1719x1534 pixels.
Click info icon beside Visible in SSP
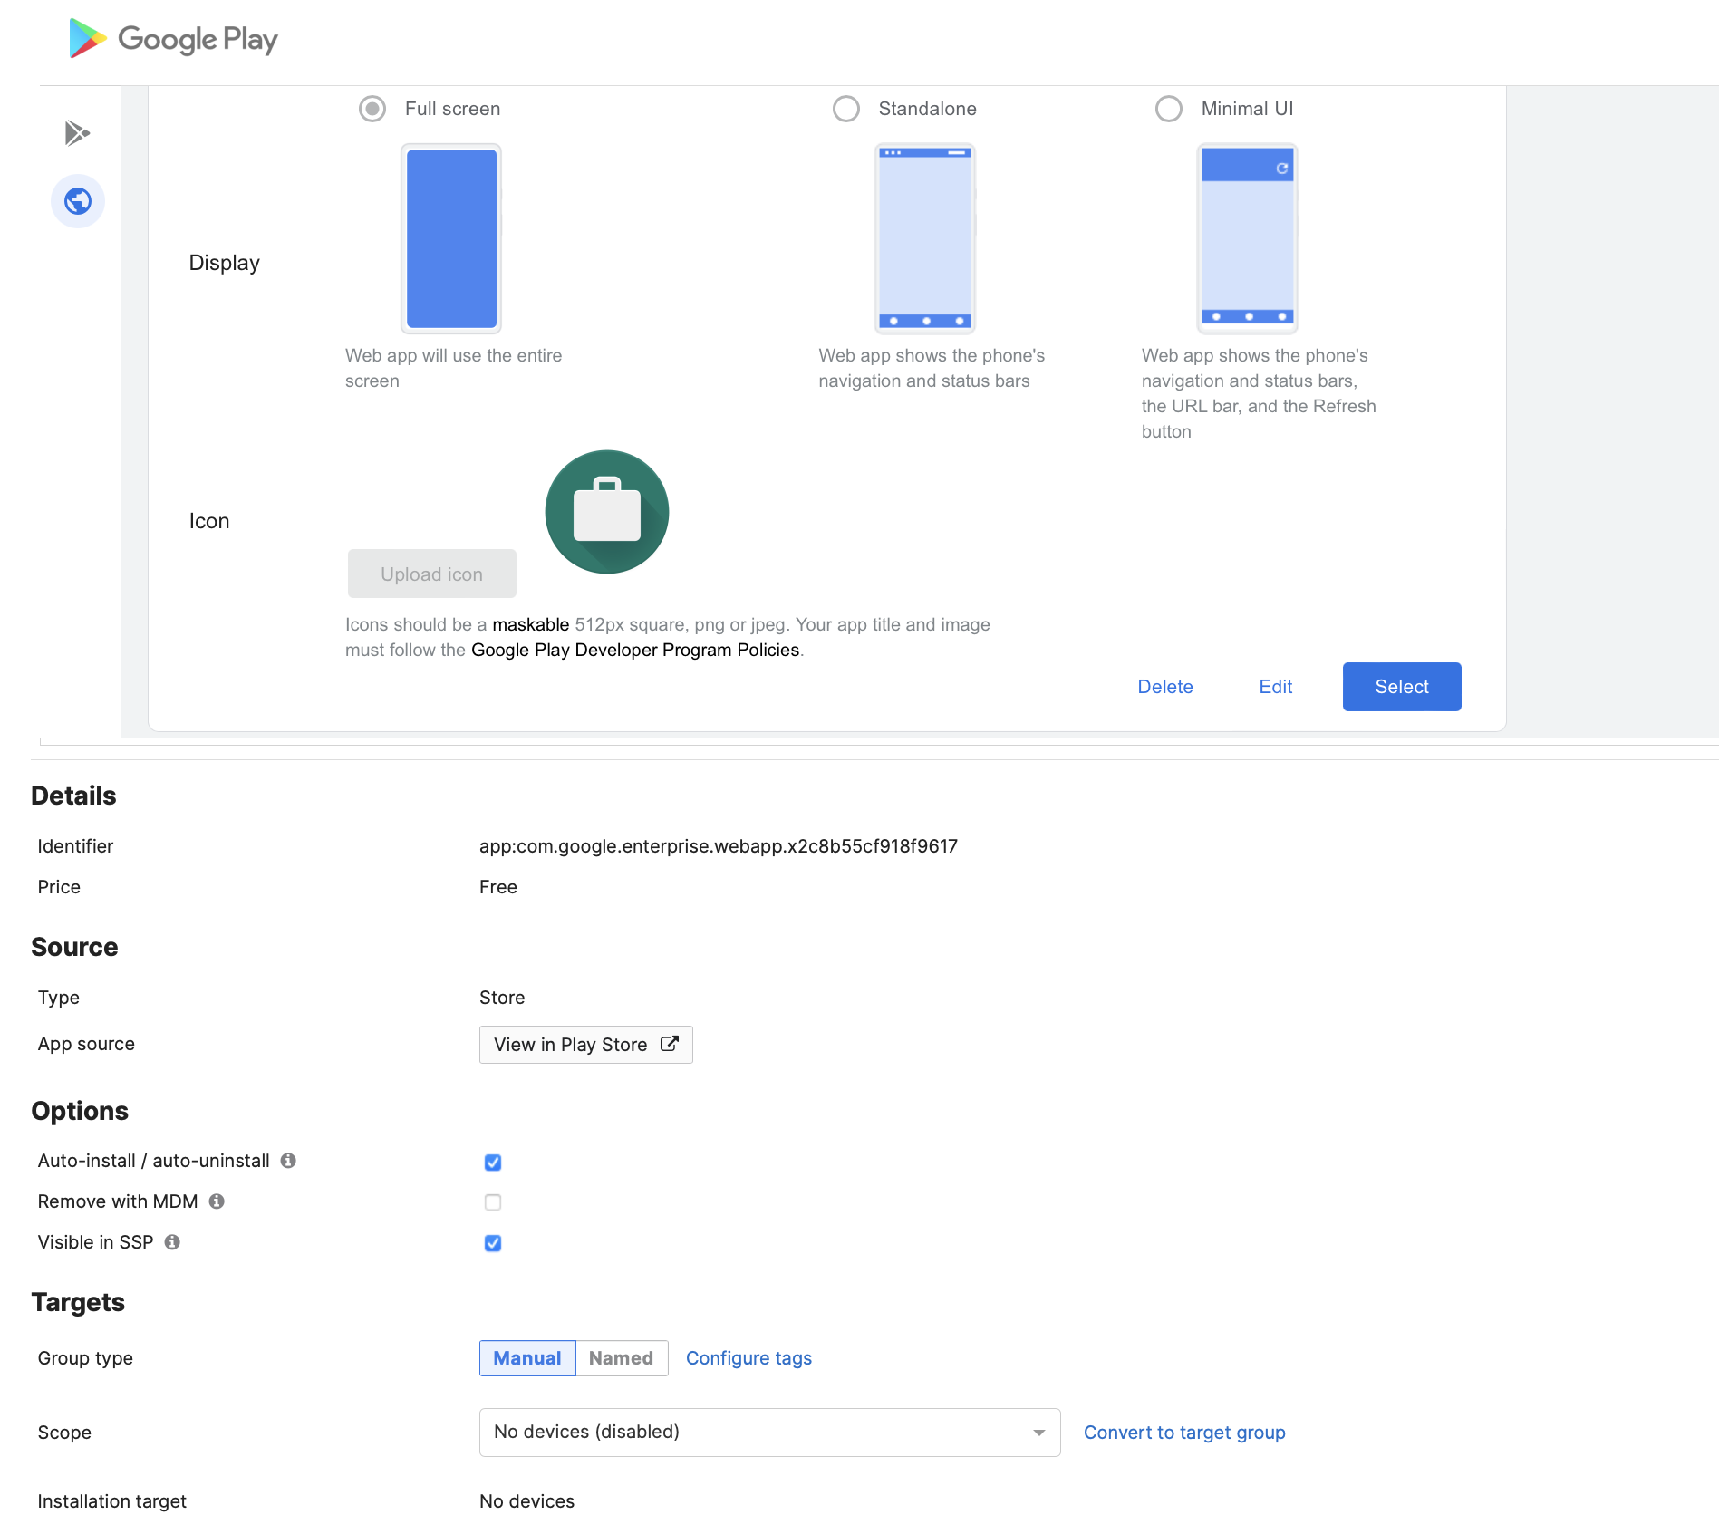[x=172, y=1242]
